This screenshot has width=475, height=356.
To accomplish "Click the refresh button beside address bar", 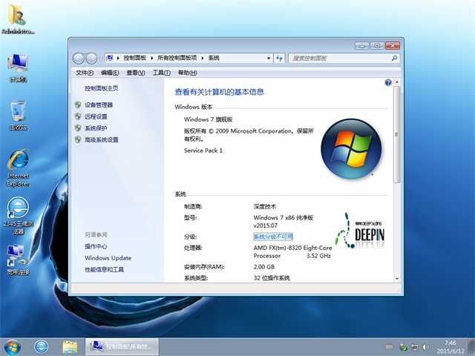I will pos(279,58).
